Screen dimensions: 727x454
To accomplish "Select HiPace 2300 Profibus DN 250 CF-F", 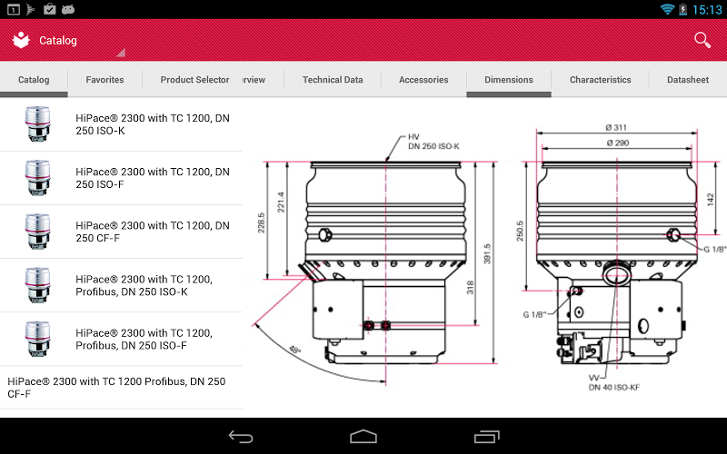I will click(121, 388).
